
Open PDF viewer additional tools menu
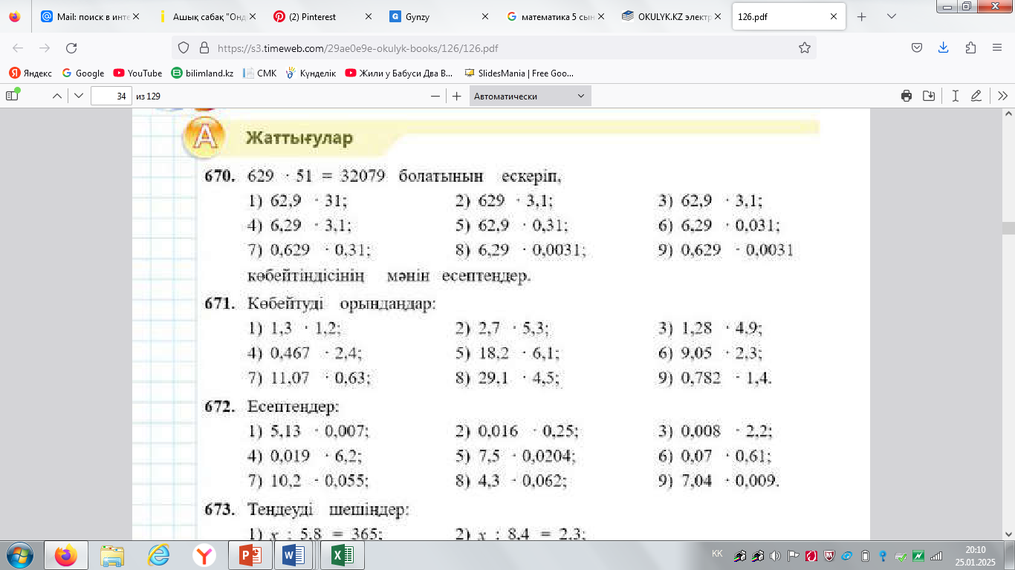[x=1002, y=96]
